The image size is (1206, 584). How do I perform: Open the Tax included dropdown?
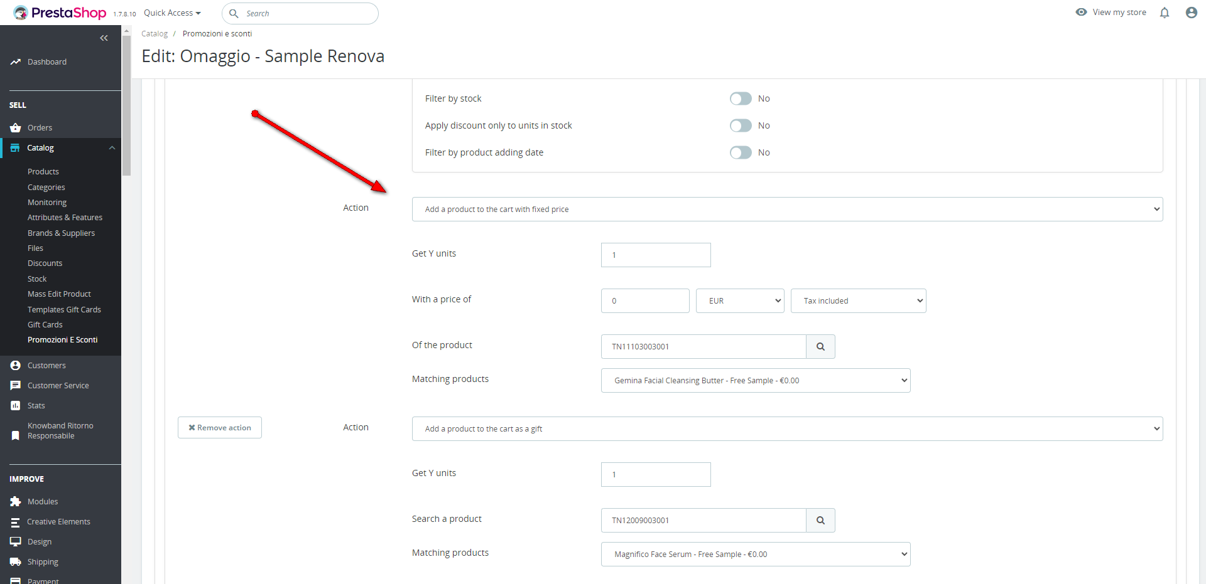pos(858,301)
